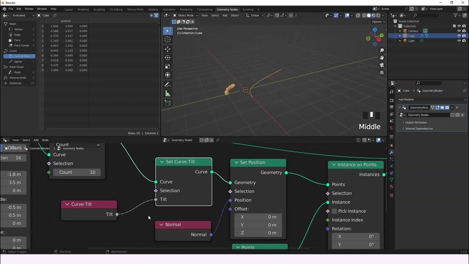Select the Measure tool in viewport
Image resolution: width=469 pixels, height=264 pixels.
coord(167,93)
